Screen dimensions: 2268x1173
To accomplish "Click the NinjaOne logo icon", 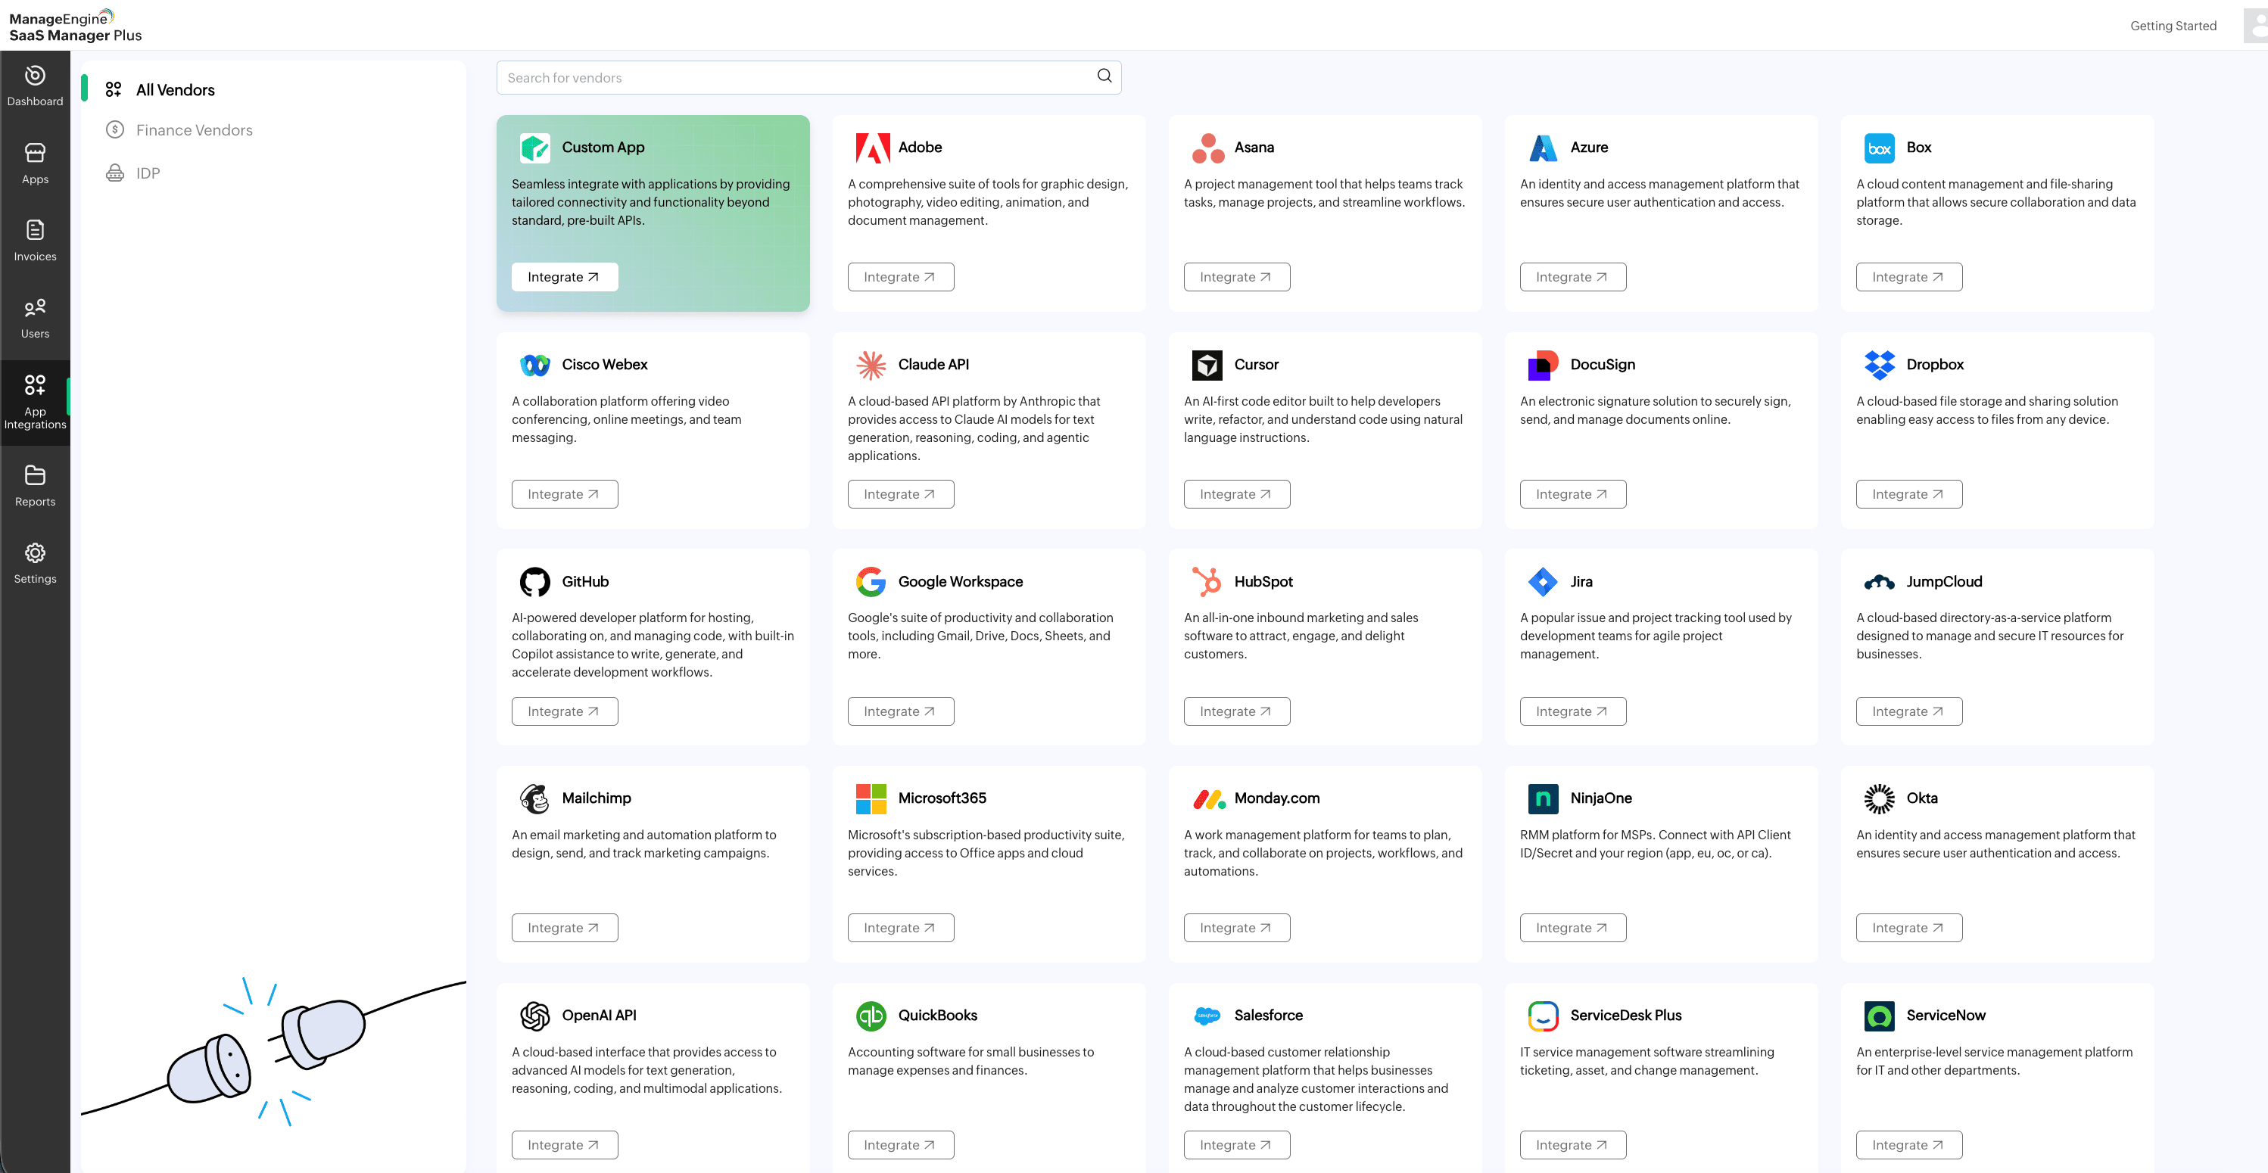I will 1544,798.
